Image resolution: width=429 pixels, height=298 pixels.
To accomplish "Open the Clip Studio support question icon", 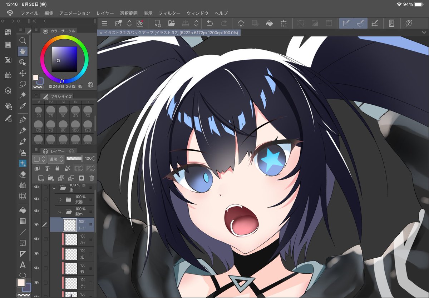I will 409,24.
